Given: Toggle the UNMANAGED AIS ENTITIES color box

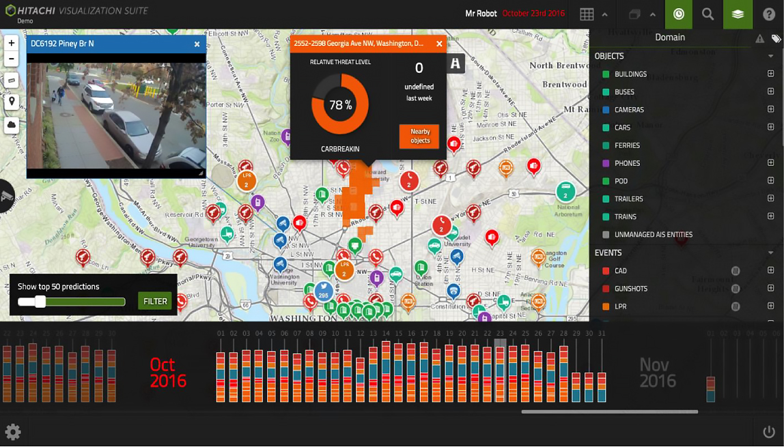Looking at the screenshot, I should click(x=606, y=235).
